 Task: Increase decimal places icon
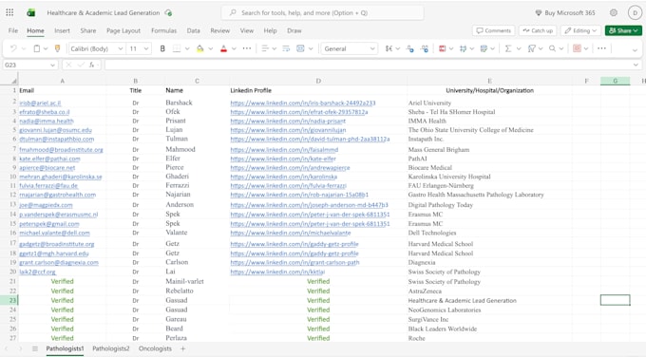[x=425, y=48]
